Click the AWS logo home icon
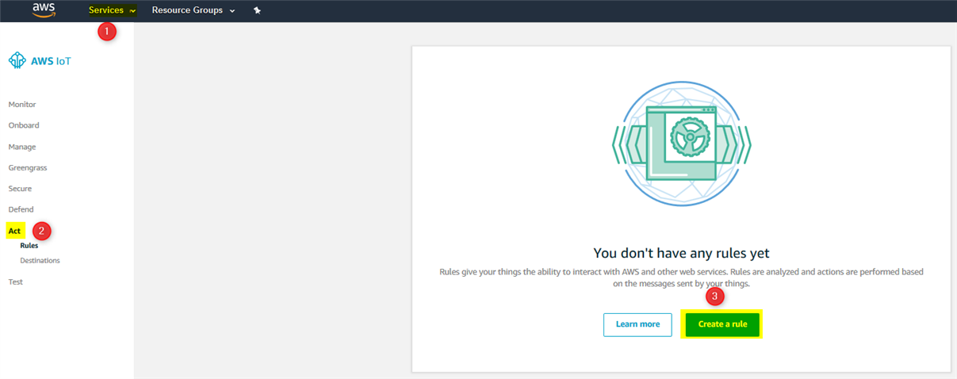The height and width of the screenshot is (379, 957). coord(44,10)
